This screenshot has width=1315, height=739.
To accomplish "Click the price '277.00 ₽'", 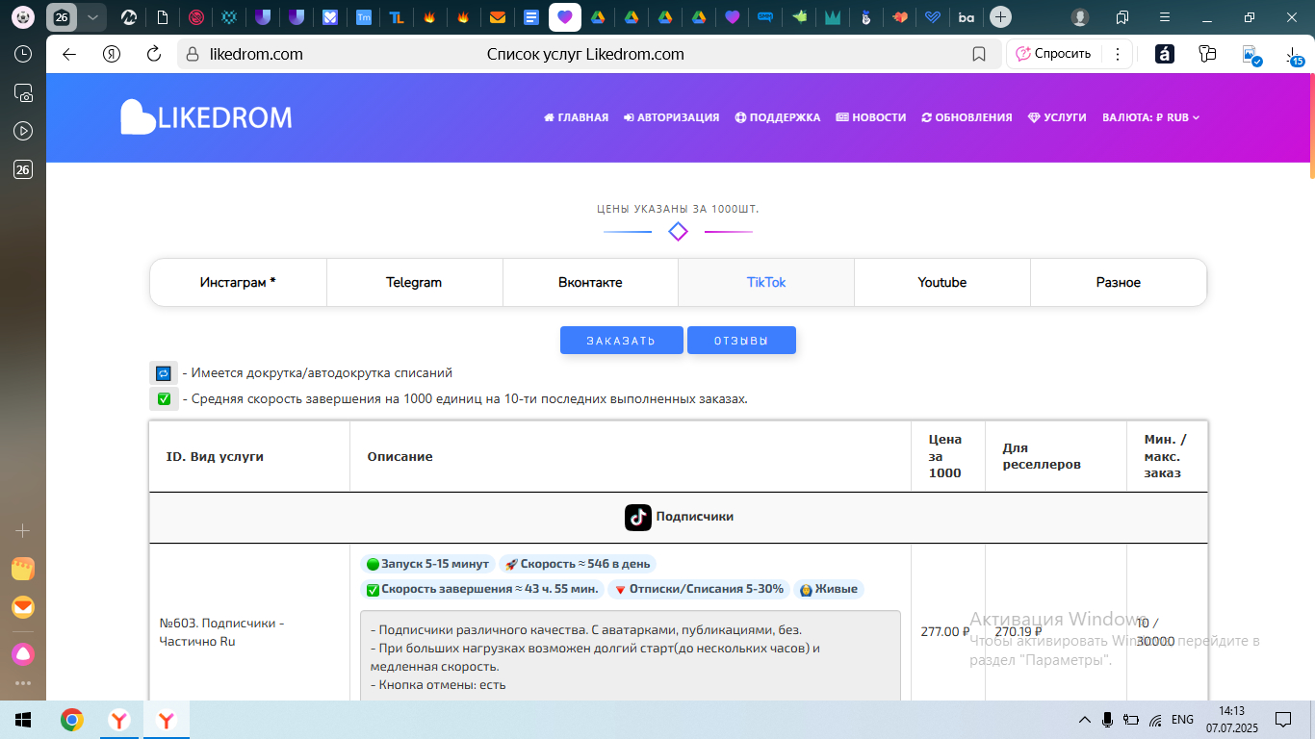I will coord(945,632).
